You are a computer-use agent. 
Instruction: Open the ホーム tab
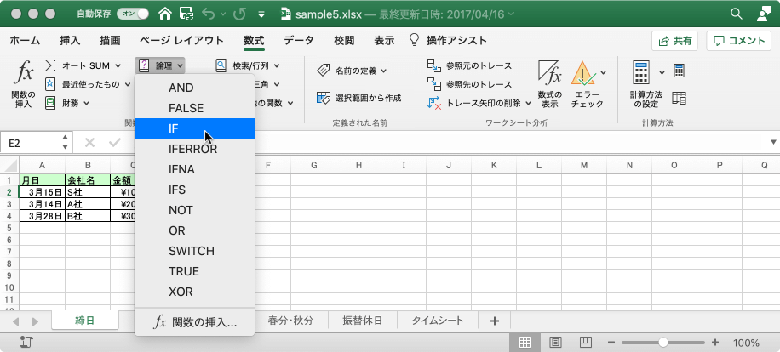pyautogui.click(x=25, y=41)
